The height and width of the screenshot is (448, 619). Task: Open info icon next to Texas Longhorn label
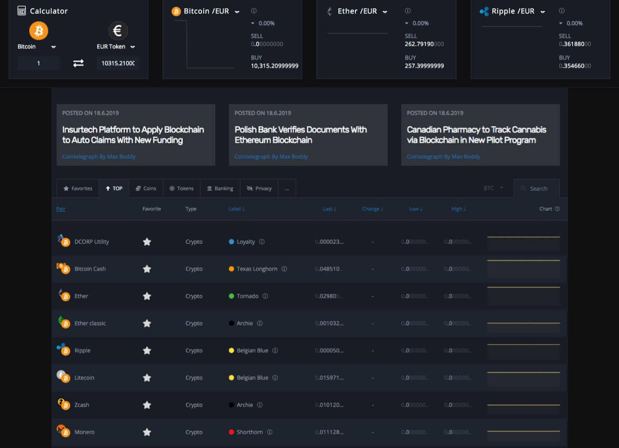click(x=284, y=269)
